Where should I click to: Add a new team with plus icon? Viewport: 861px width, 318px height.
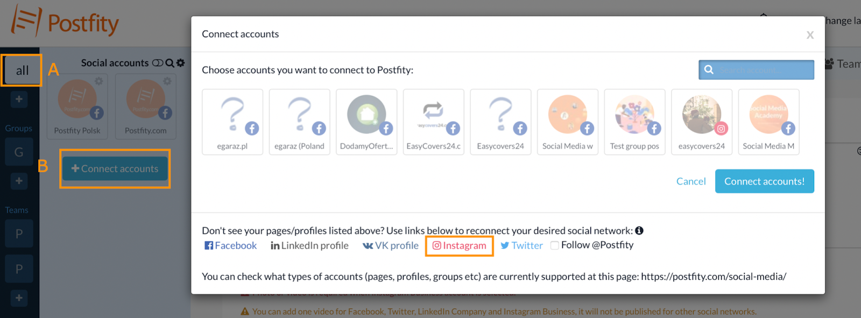point(19,298)
